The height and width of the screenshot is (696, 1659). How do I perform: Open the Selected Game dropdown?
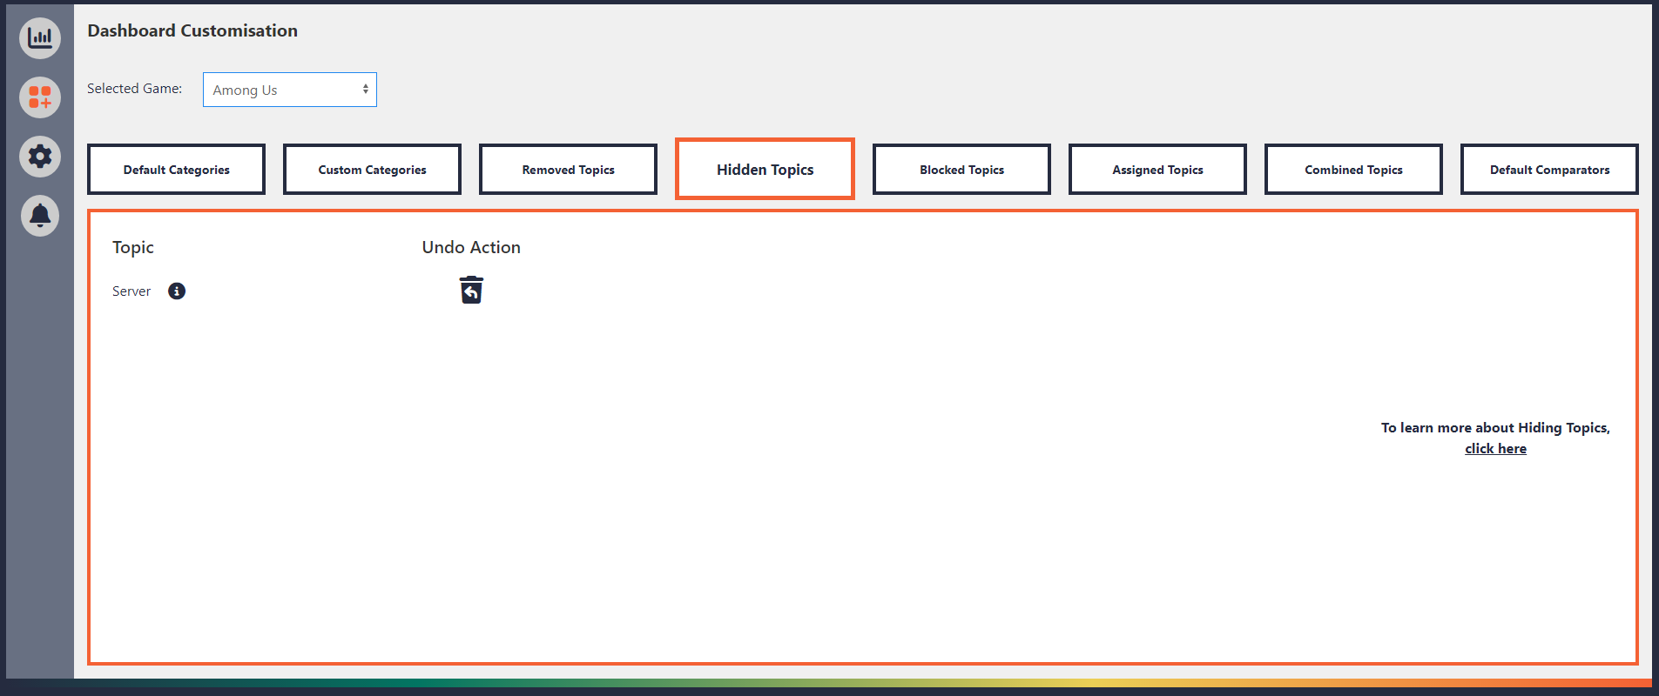(290, 90)
